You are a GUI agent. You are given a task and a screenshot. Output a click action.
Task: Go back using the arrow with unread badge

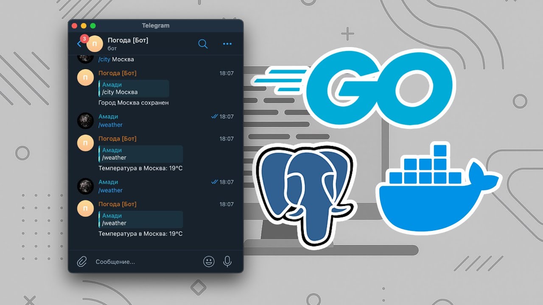point(79,44)
